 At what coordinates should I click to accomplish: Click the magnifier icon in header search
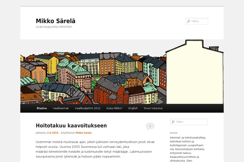pos(189,21)
